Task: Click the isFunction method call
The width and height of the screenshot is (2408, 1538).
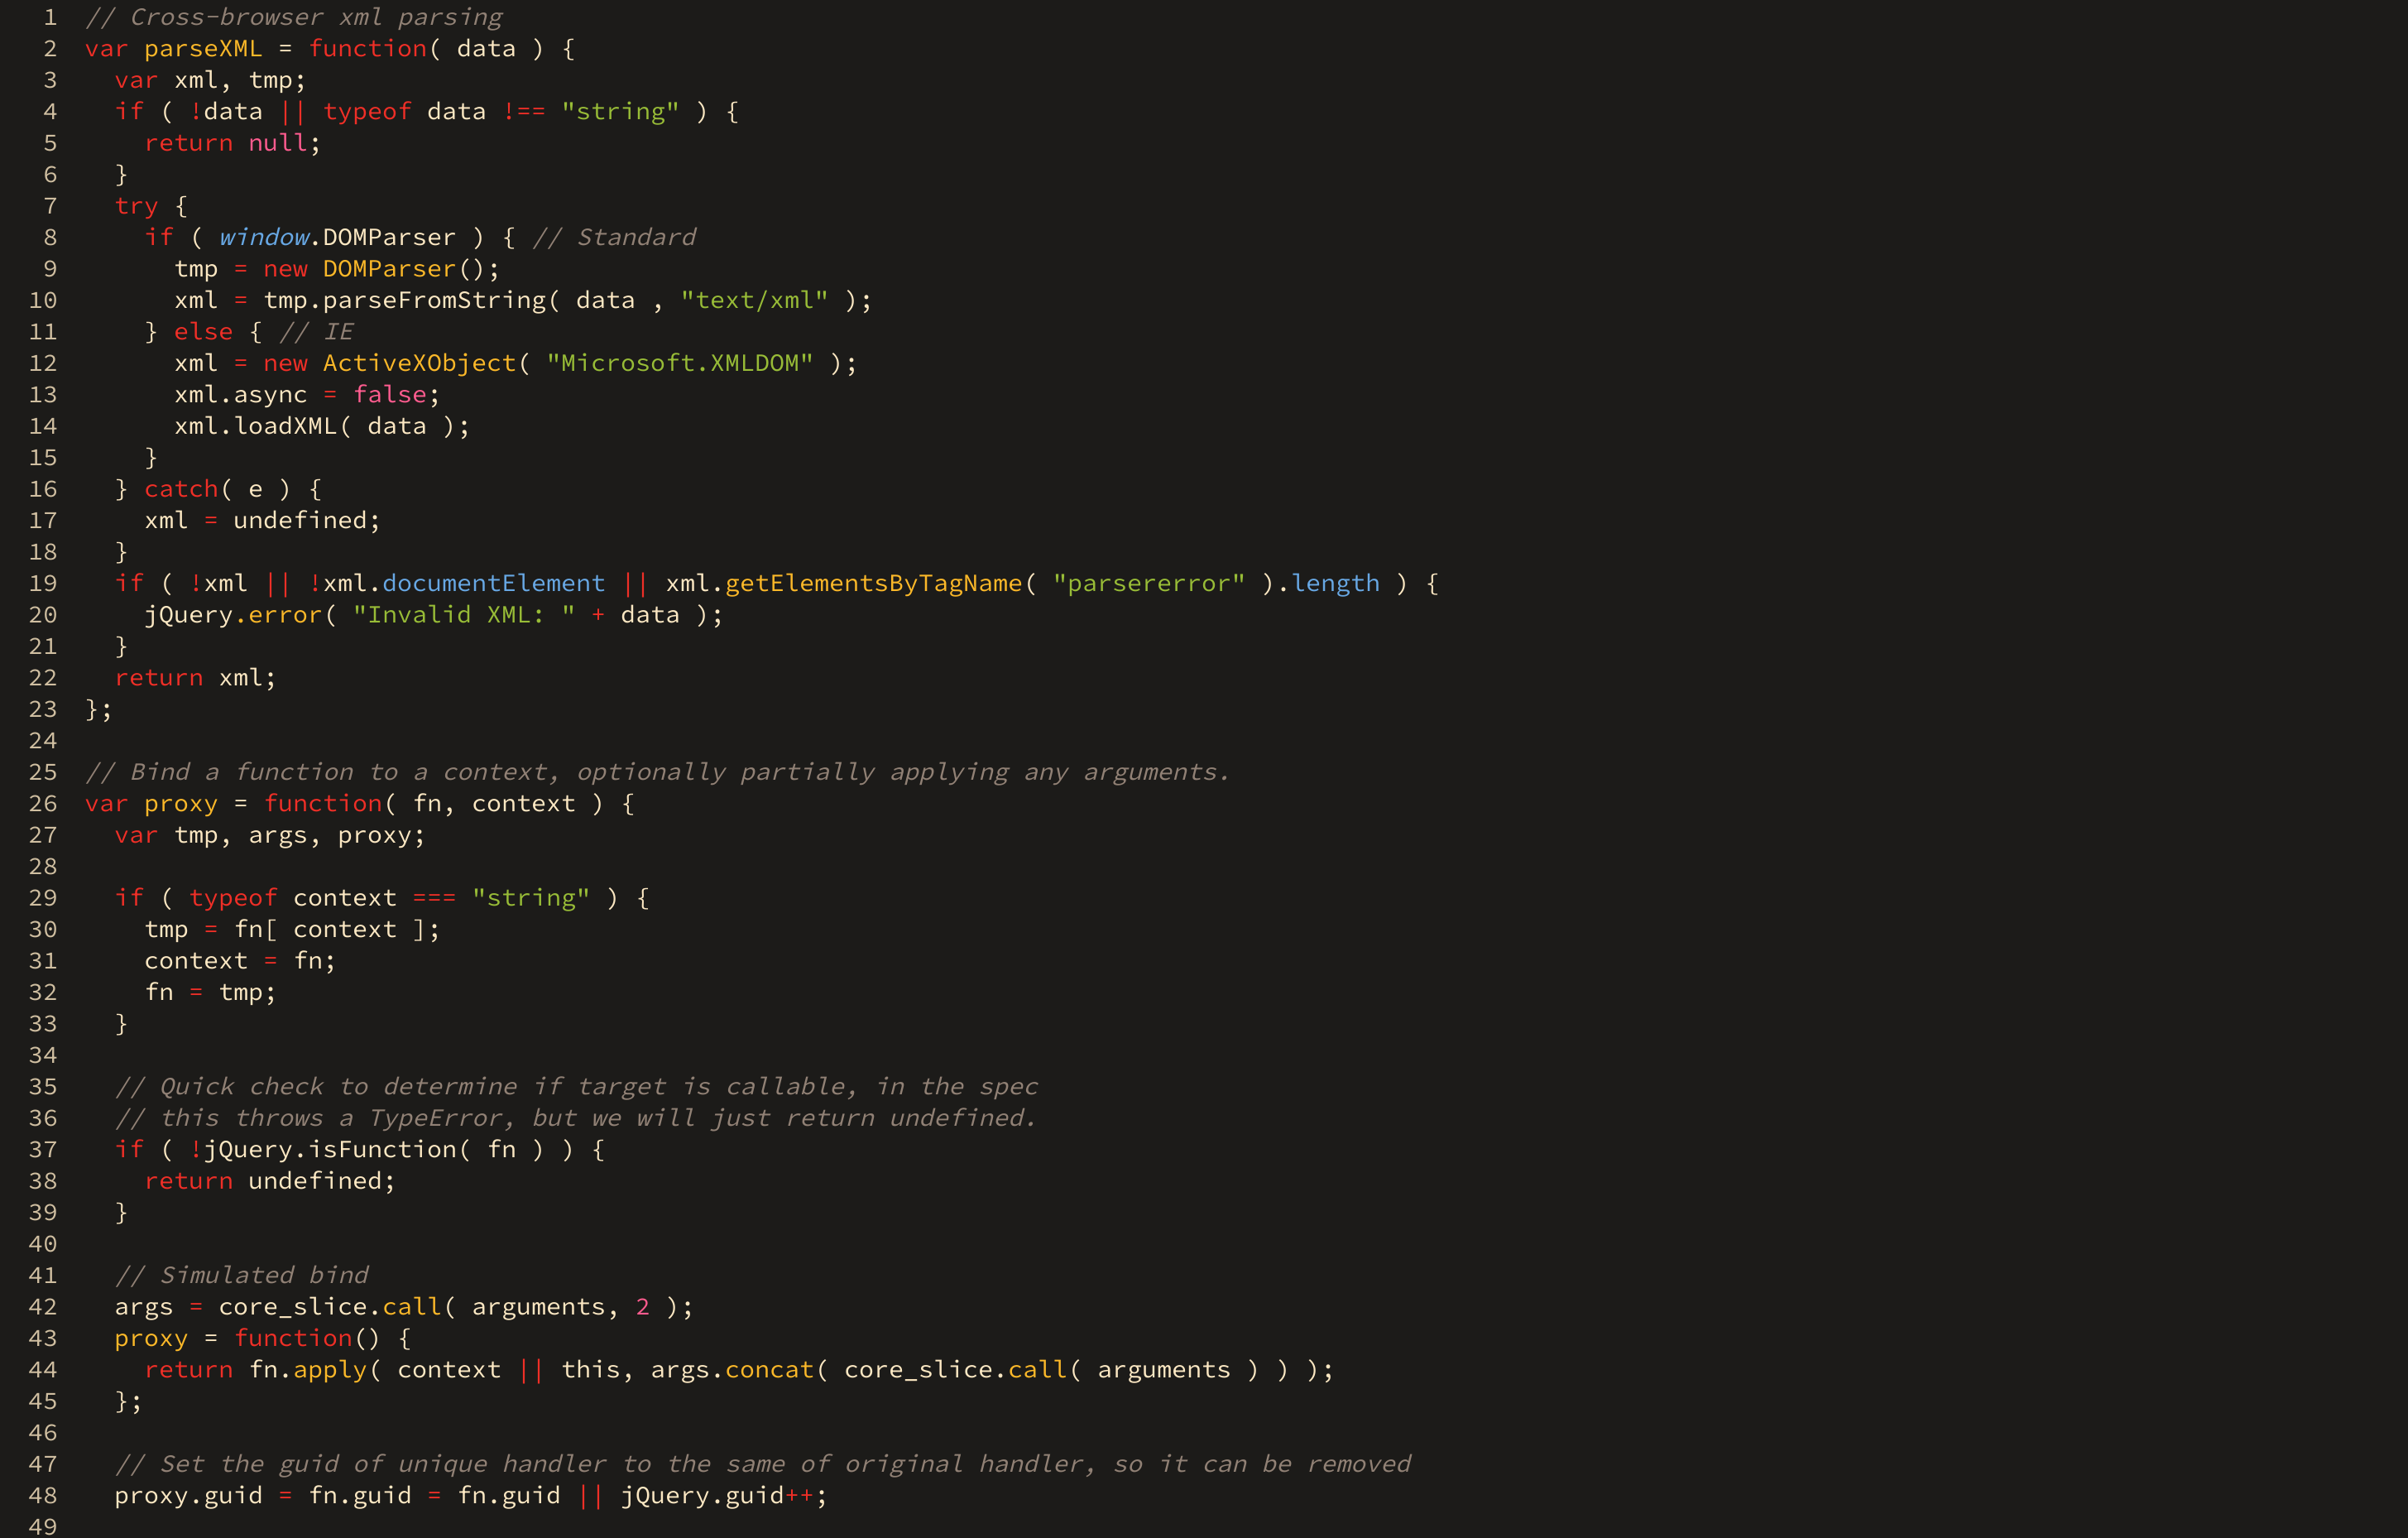Action: coord(382,1150)
